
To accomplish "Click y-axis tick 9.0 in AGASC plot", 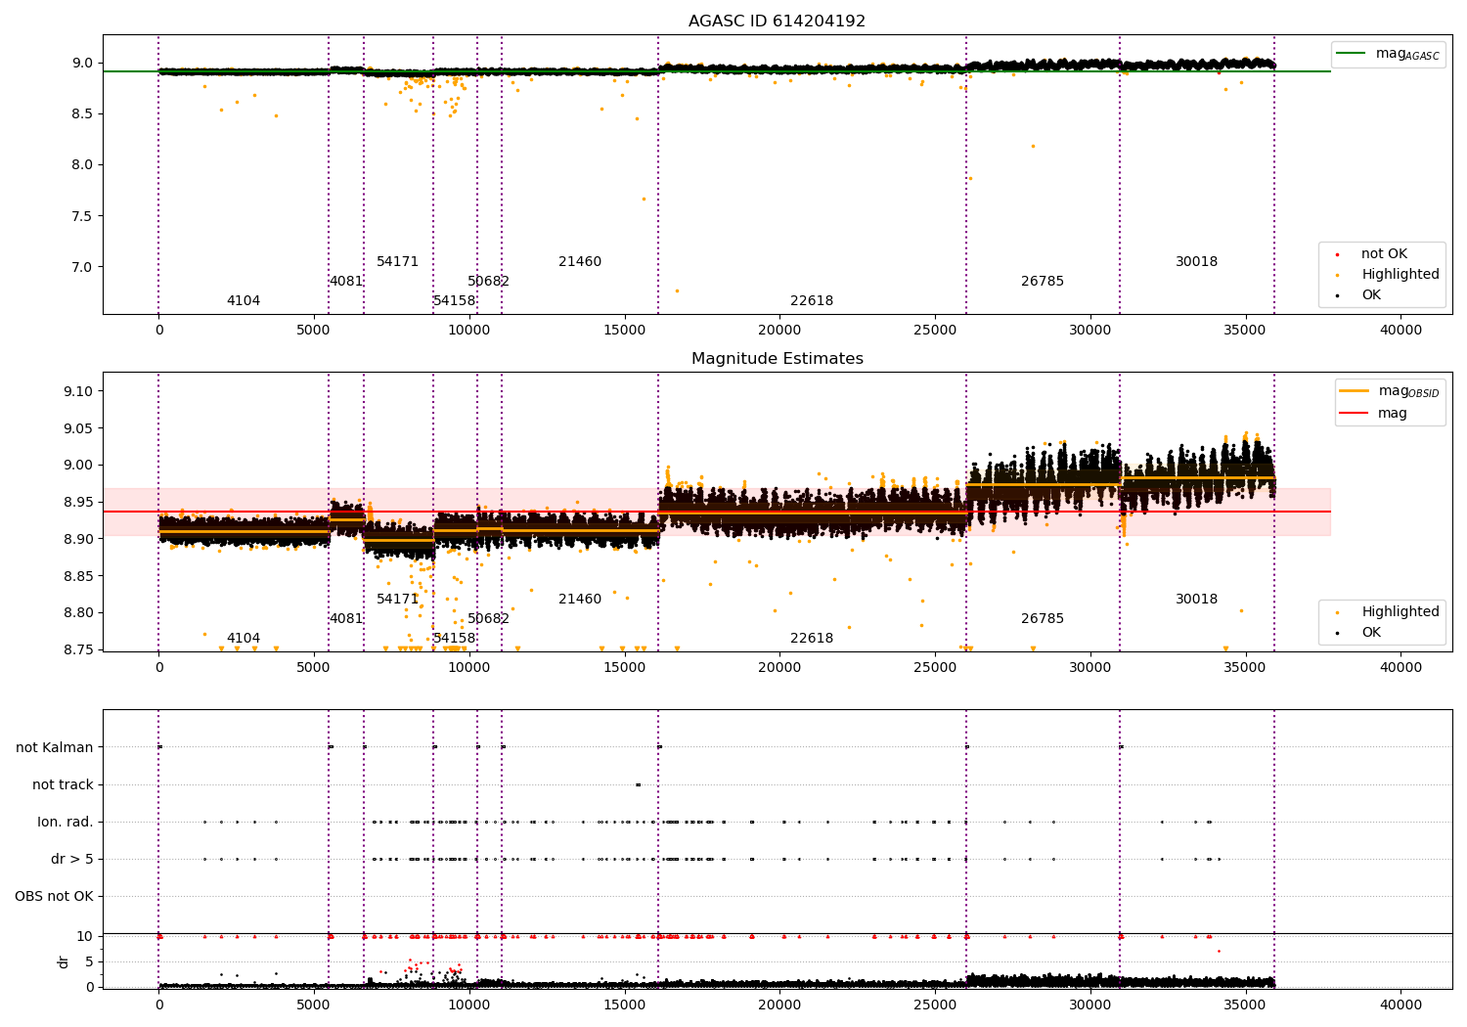I will pos(82,64).
